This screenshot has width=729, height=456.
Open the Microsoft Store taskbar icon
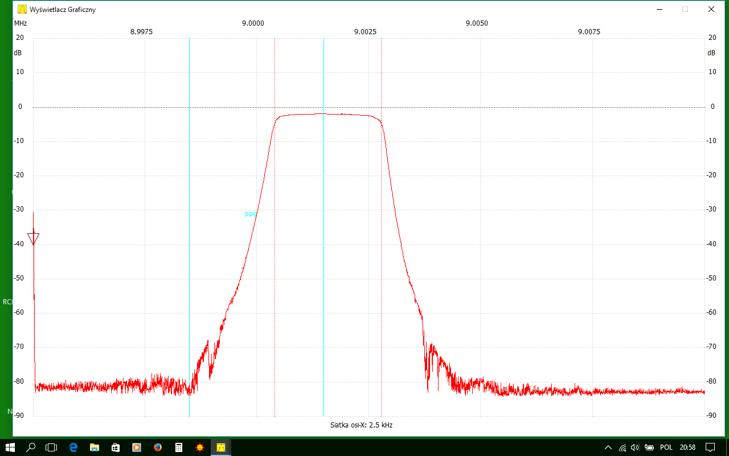click(115, 447)
